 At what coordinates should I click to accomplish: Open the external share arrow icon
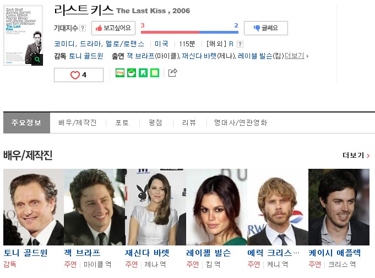tap(172, 73)
